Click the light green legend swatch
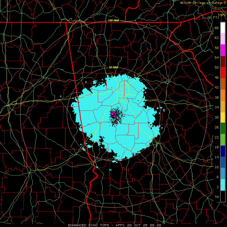Viewport: 227px width, 227px height. 223,140
